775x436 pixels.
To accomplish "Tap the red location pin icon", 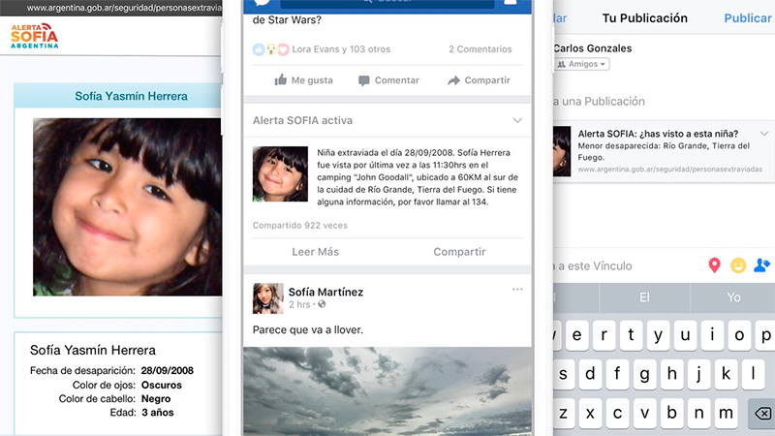I will point(714,265).
